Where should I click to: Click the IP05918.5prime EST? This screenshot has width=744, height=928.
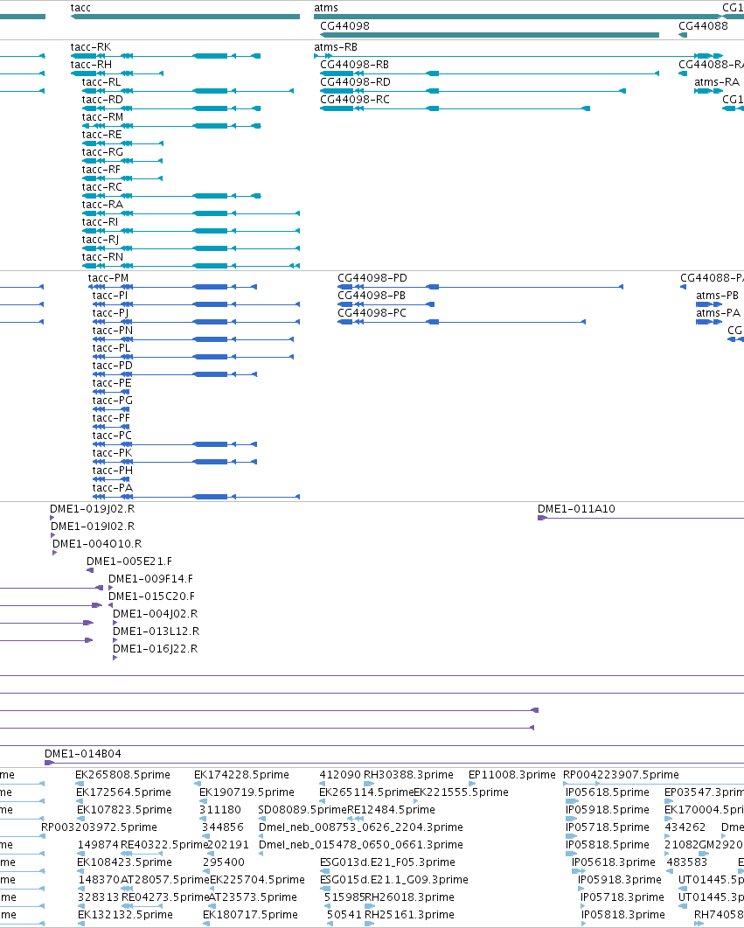[571, 819]
